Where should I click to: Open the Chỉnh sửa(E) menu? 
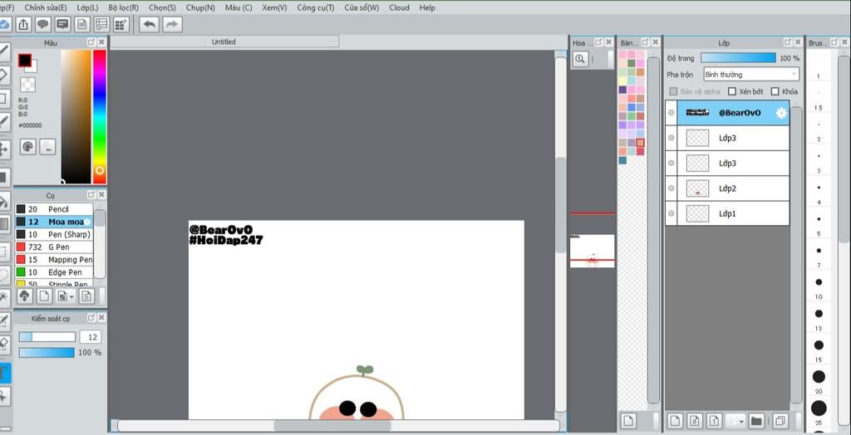click(46, 7)
